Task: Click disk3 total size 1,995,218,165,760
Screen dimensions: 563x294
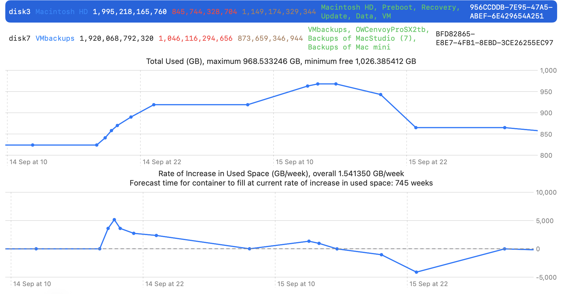Action: click(130, 12)
